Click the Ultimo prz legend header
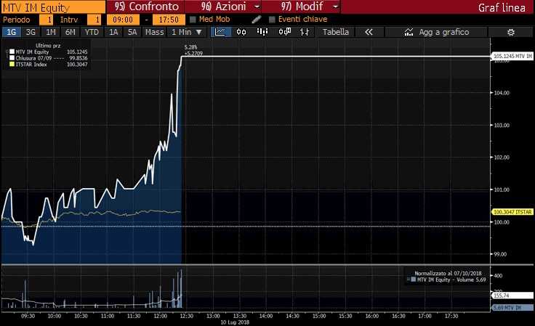Viewport: 535px width, 326px height. click(x=48, y=46)
